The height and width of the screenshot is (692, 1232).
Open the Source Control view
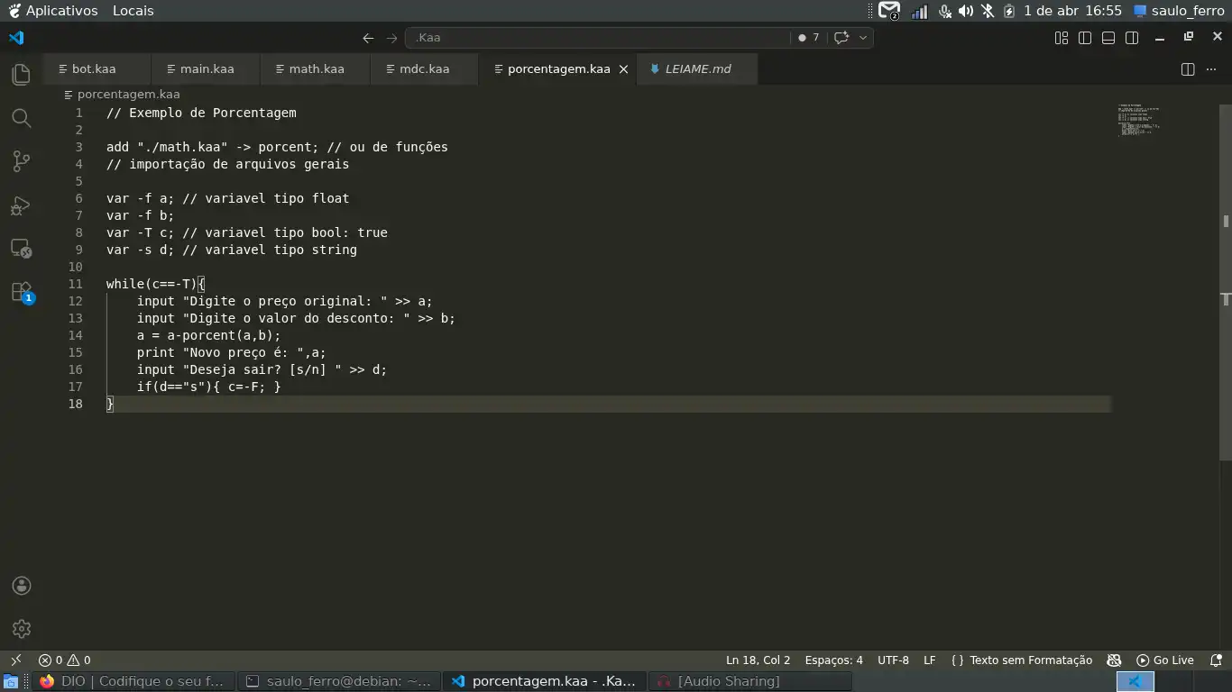21,161
